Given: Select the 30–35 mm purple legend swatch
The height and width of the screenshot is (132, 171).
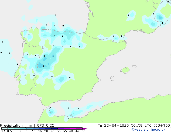Looking at the screenshot, I should pyautogui.click(x=61, y=128).
